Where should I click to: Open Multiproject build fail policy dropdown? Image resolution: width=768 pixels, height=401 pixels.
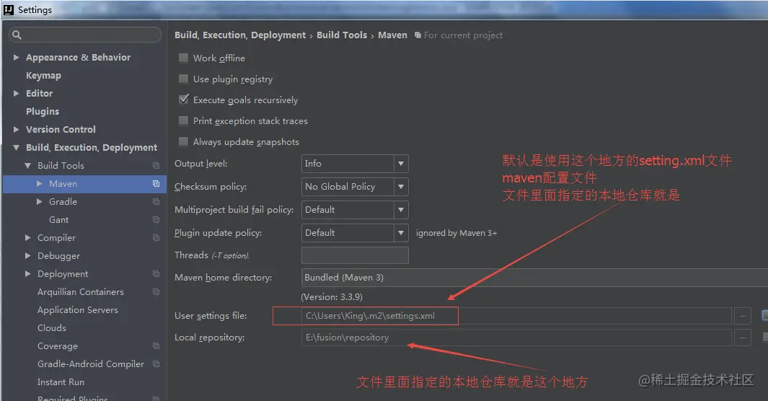tap(355, 210)
